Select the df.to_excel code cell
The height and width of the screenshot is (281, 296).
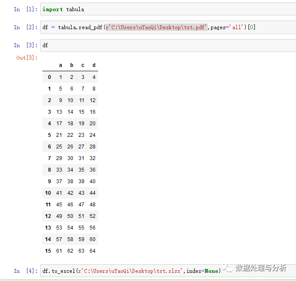(168, 271)
